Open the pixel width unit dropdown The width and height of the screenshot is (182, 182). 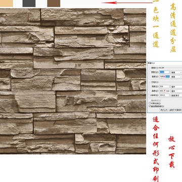176,72
